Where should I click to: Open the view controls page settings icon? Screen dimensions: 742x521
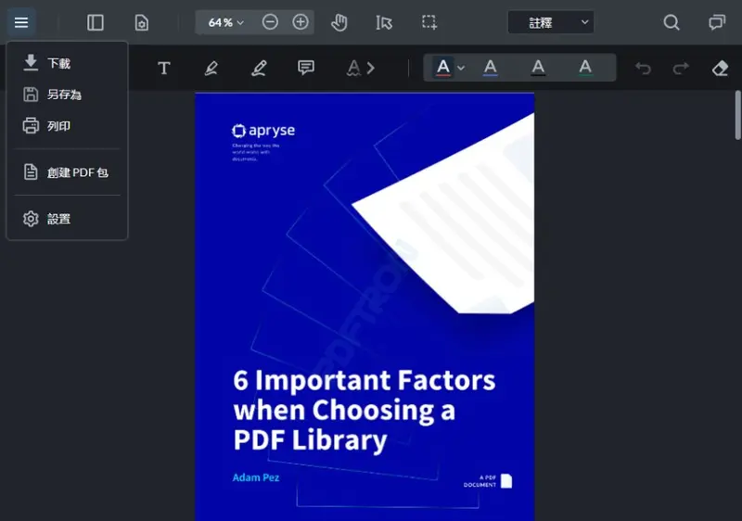[142, 22]
